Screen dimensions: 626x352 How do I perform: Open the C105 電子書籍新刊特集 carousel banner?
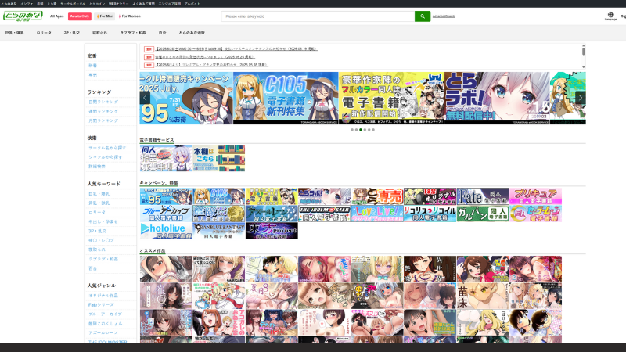[286, 99]
